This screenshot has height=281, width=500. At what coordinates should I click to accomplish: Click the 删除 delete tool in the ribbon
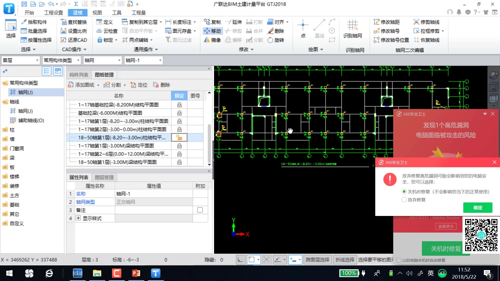[276, 31]
